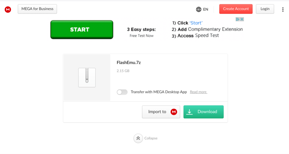Viewport: 289px width, 154px height.
Task: Click the MEGA logo in header
Action: coord(8,9)
